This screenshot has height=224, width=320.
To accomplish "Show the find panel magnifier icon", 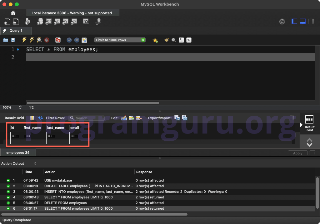I will (x=174, y=40).
